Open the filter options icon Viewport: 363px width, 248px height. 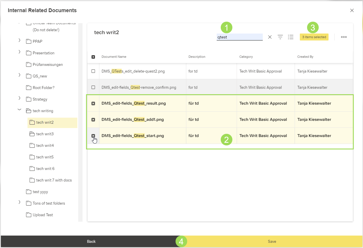[x=280, y=37]
